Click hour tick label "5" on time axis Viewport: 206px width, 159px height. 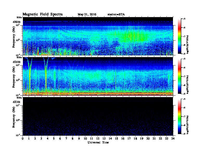tap(54, 139)
